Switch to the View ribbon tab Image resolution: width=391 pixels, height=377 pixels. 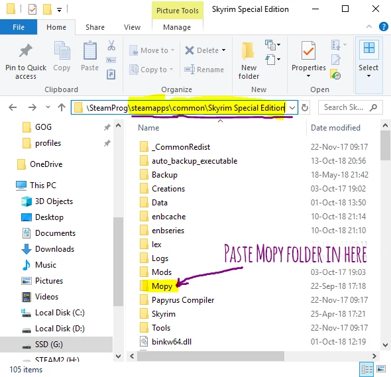(132, 27)
